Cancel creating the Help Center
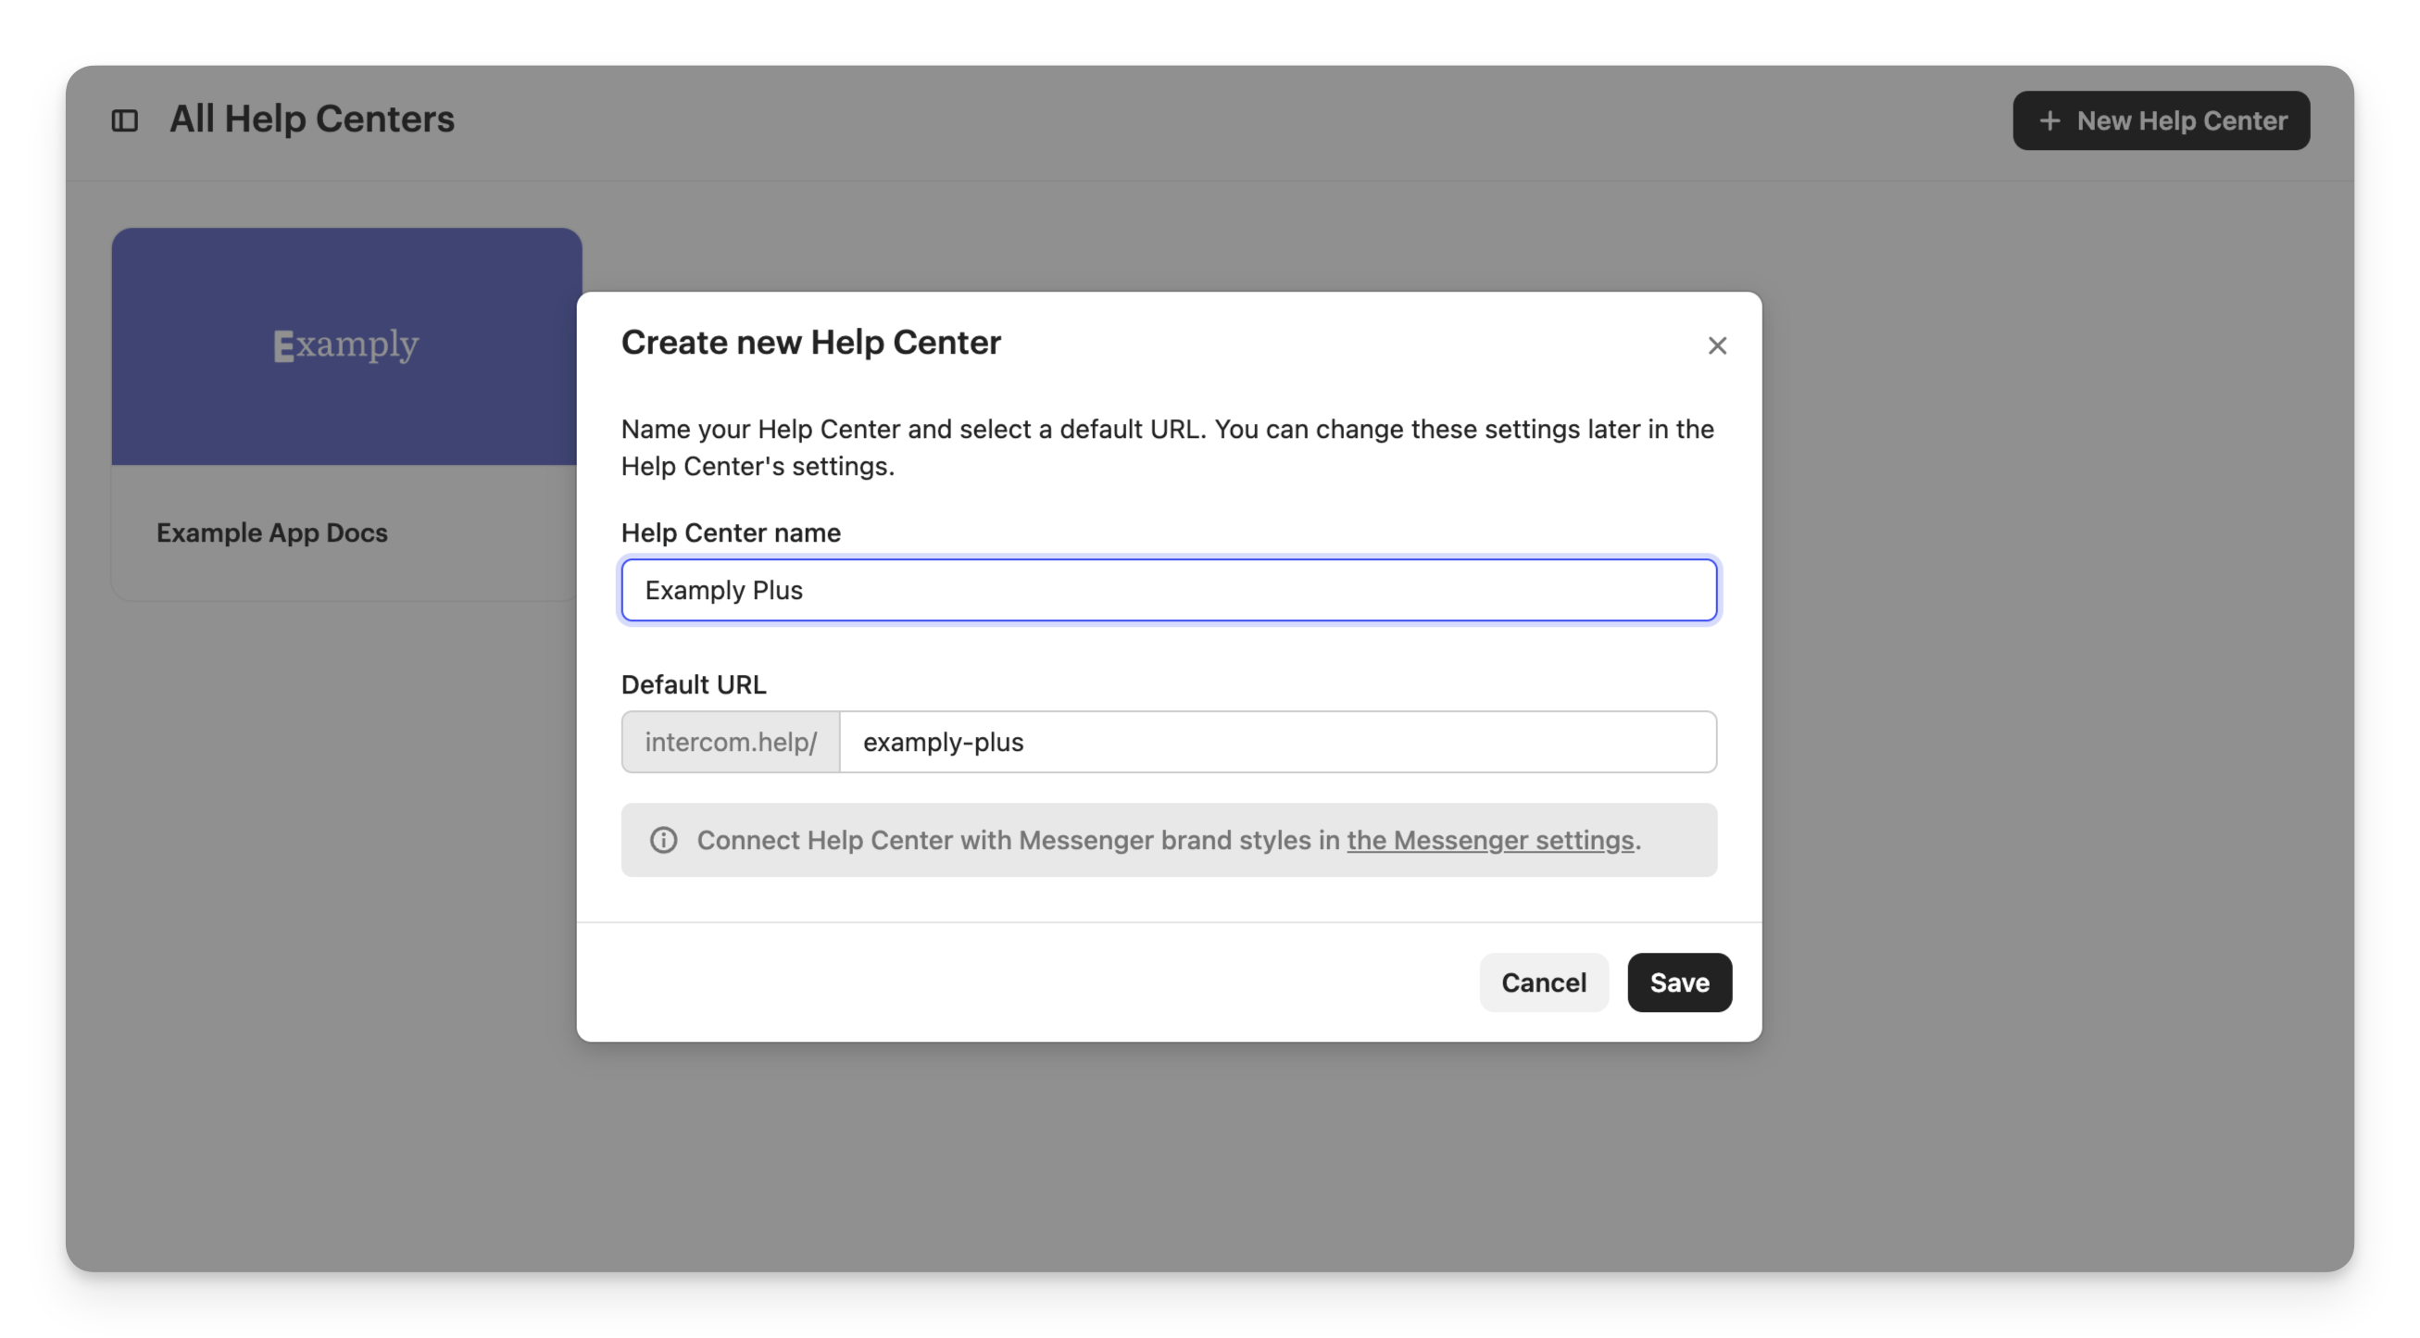Screen dimensions: 2420x1338 [x=1543, y=982]
